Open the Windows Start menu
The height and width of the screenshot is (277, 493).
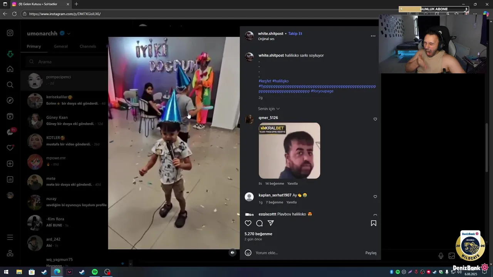6,272
